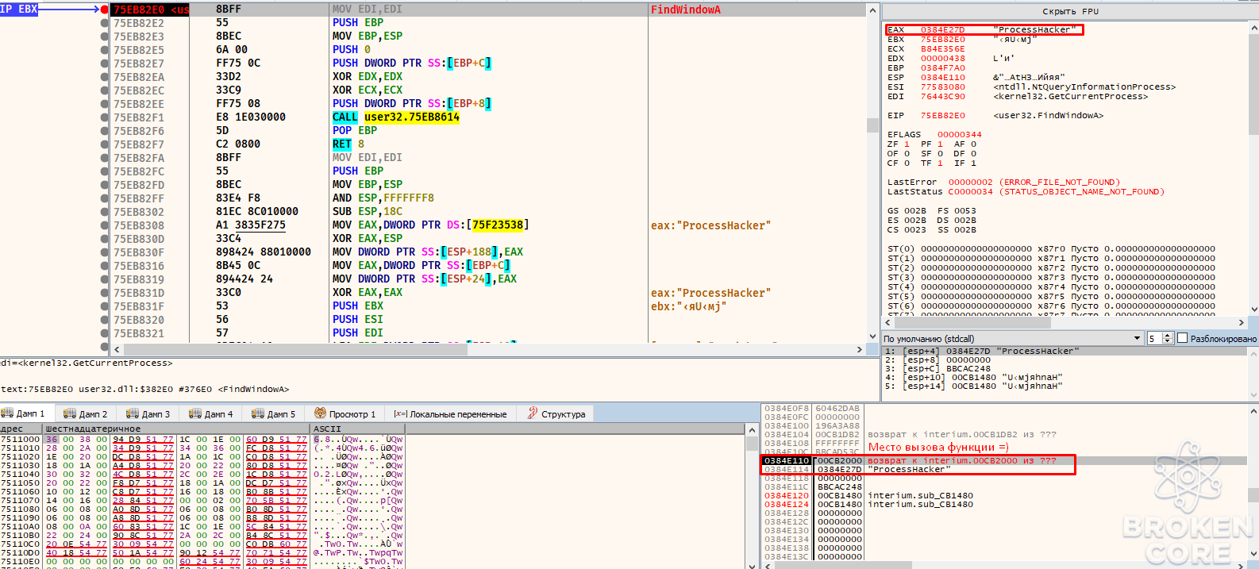
Task: Select the EIP register value 75EB82E0
Action: [x=942, y=116]
